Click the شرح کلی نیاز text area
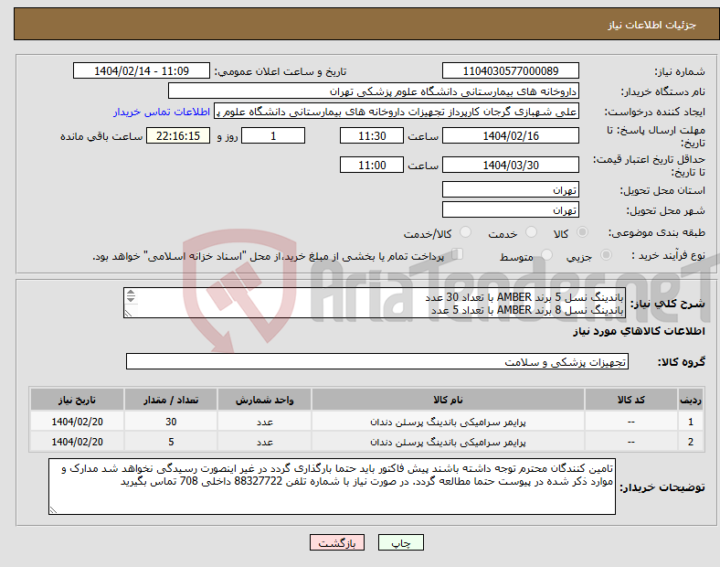 375,303
